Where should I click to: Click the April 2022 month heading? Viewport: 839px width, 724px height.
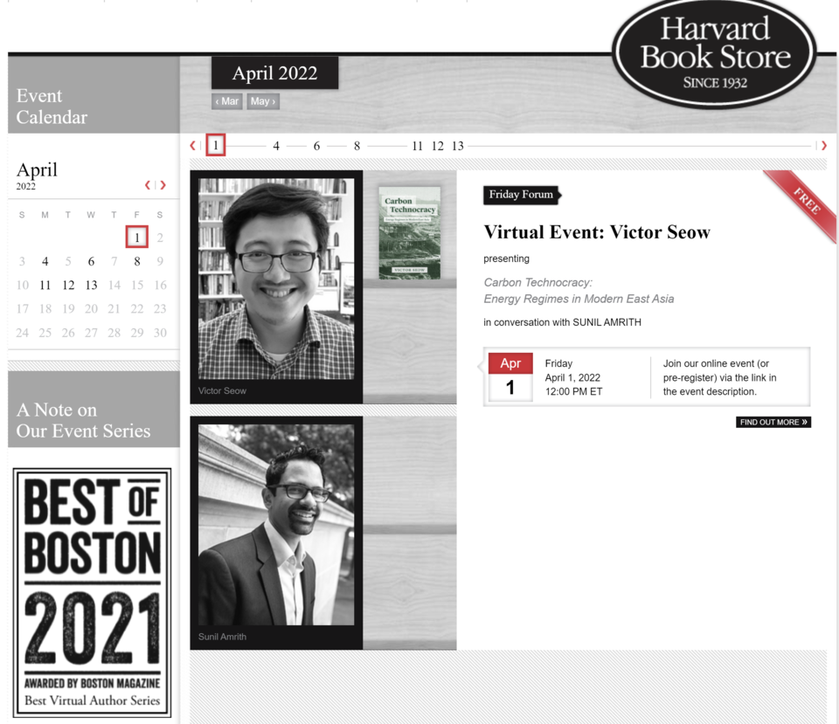click(x=275, y=72)
